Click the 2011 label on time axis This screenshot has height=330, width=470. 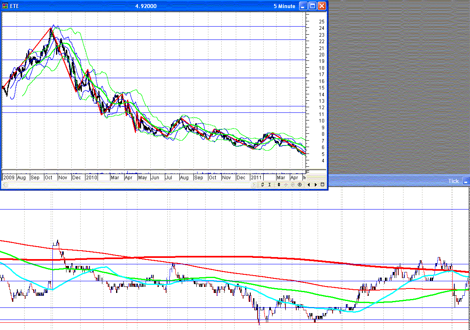[x=256, y=177]
